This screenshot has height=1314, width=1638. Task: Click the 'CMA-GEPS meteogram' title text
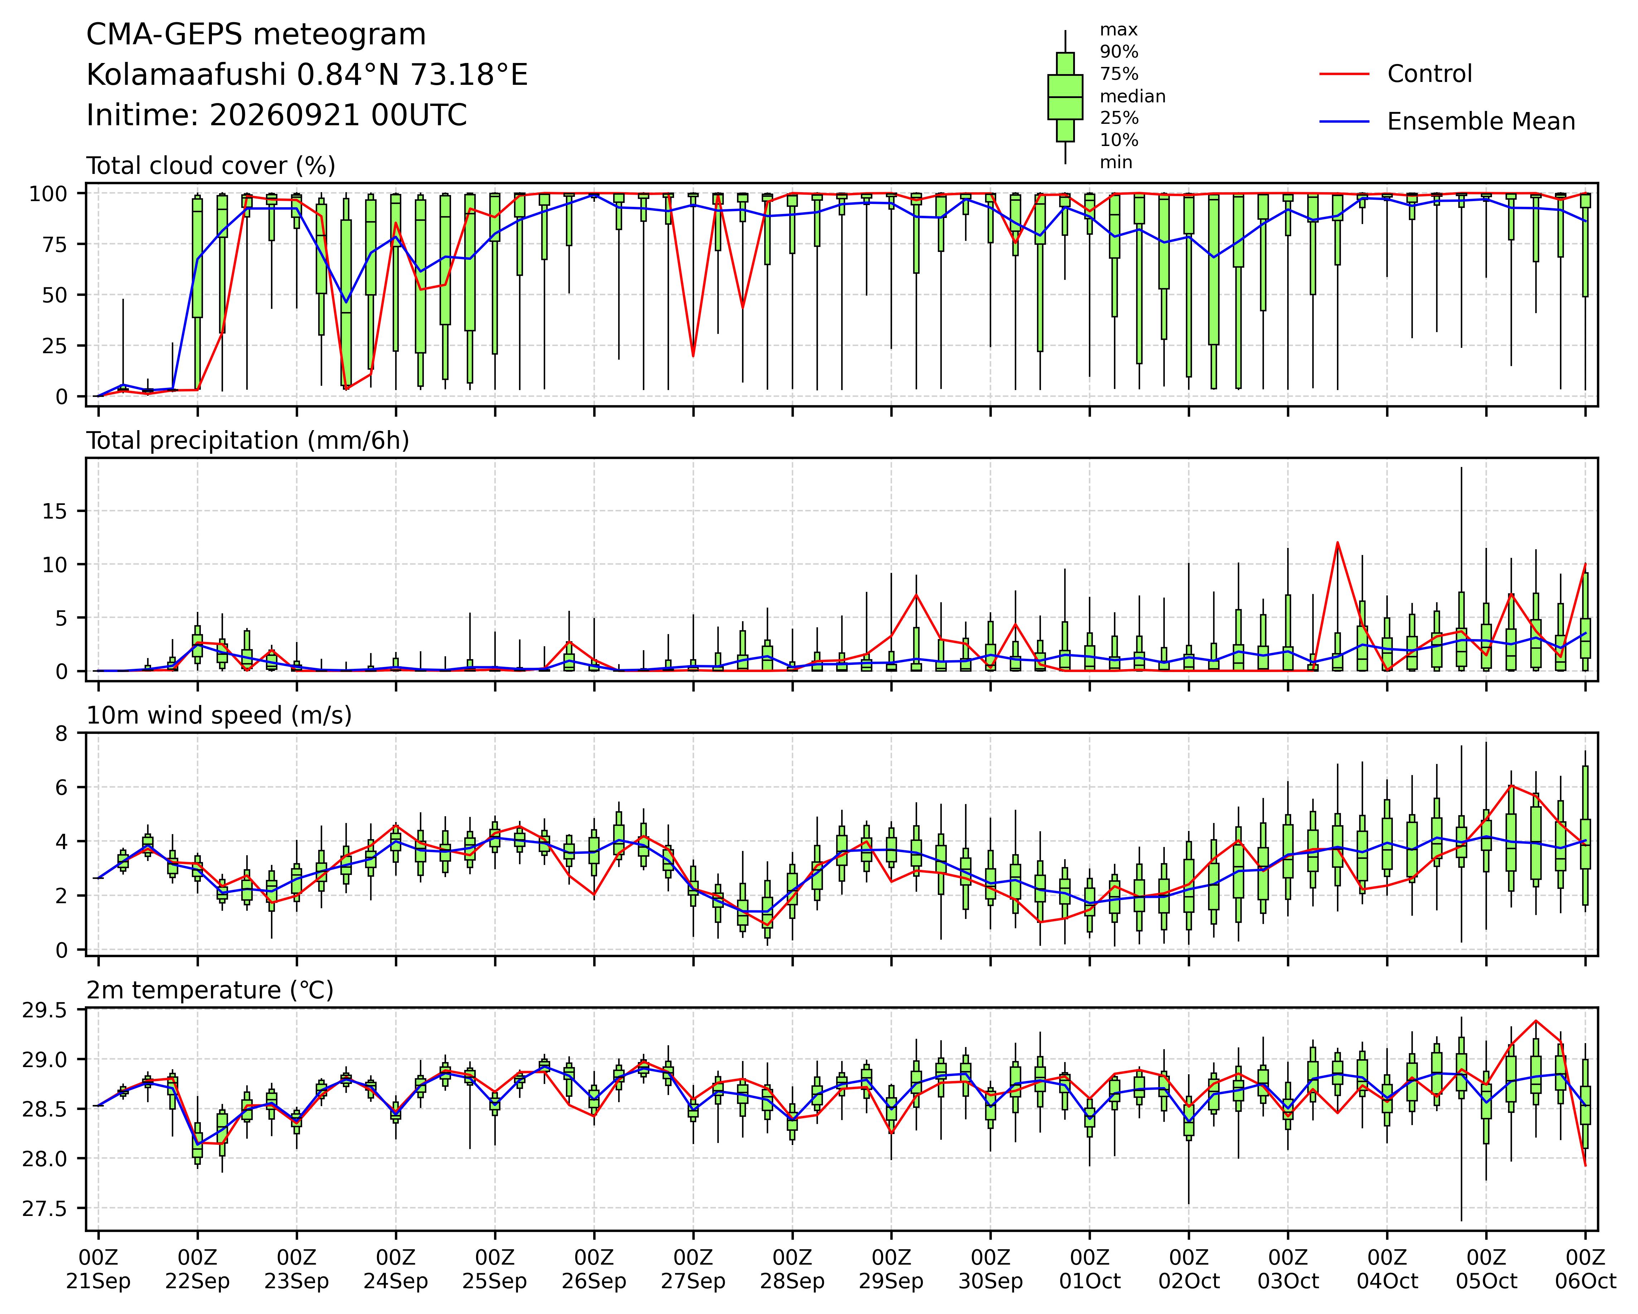point(256,35)
